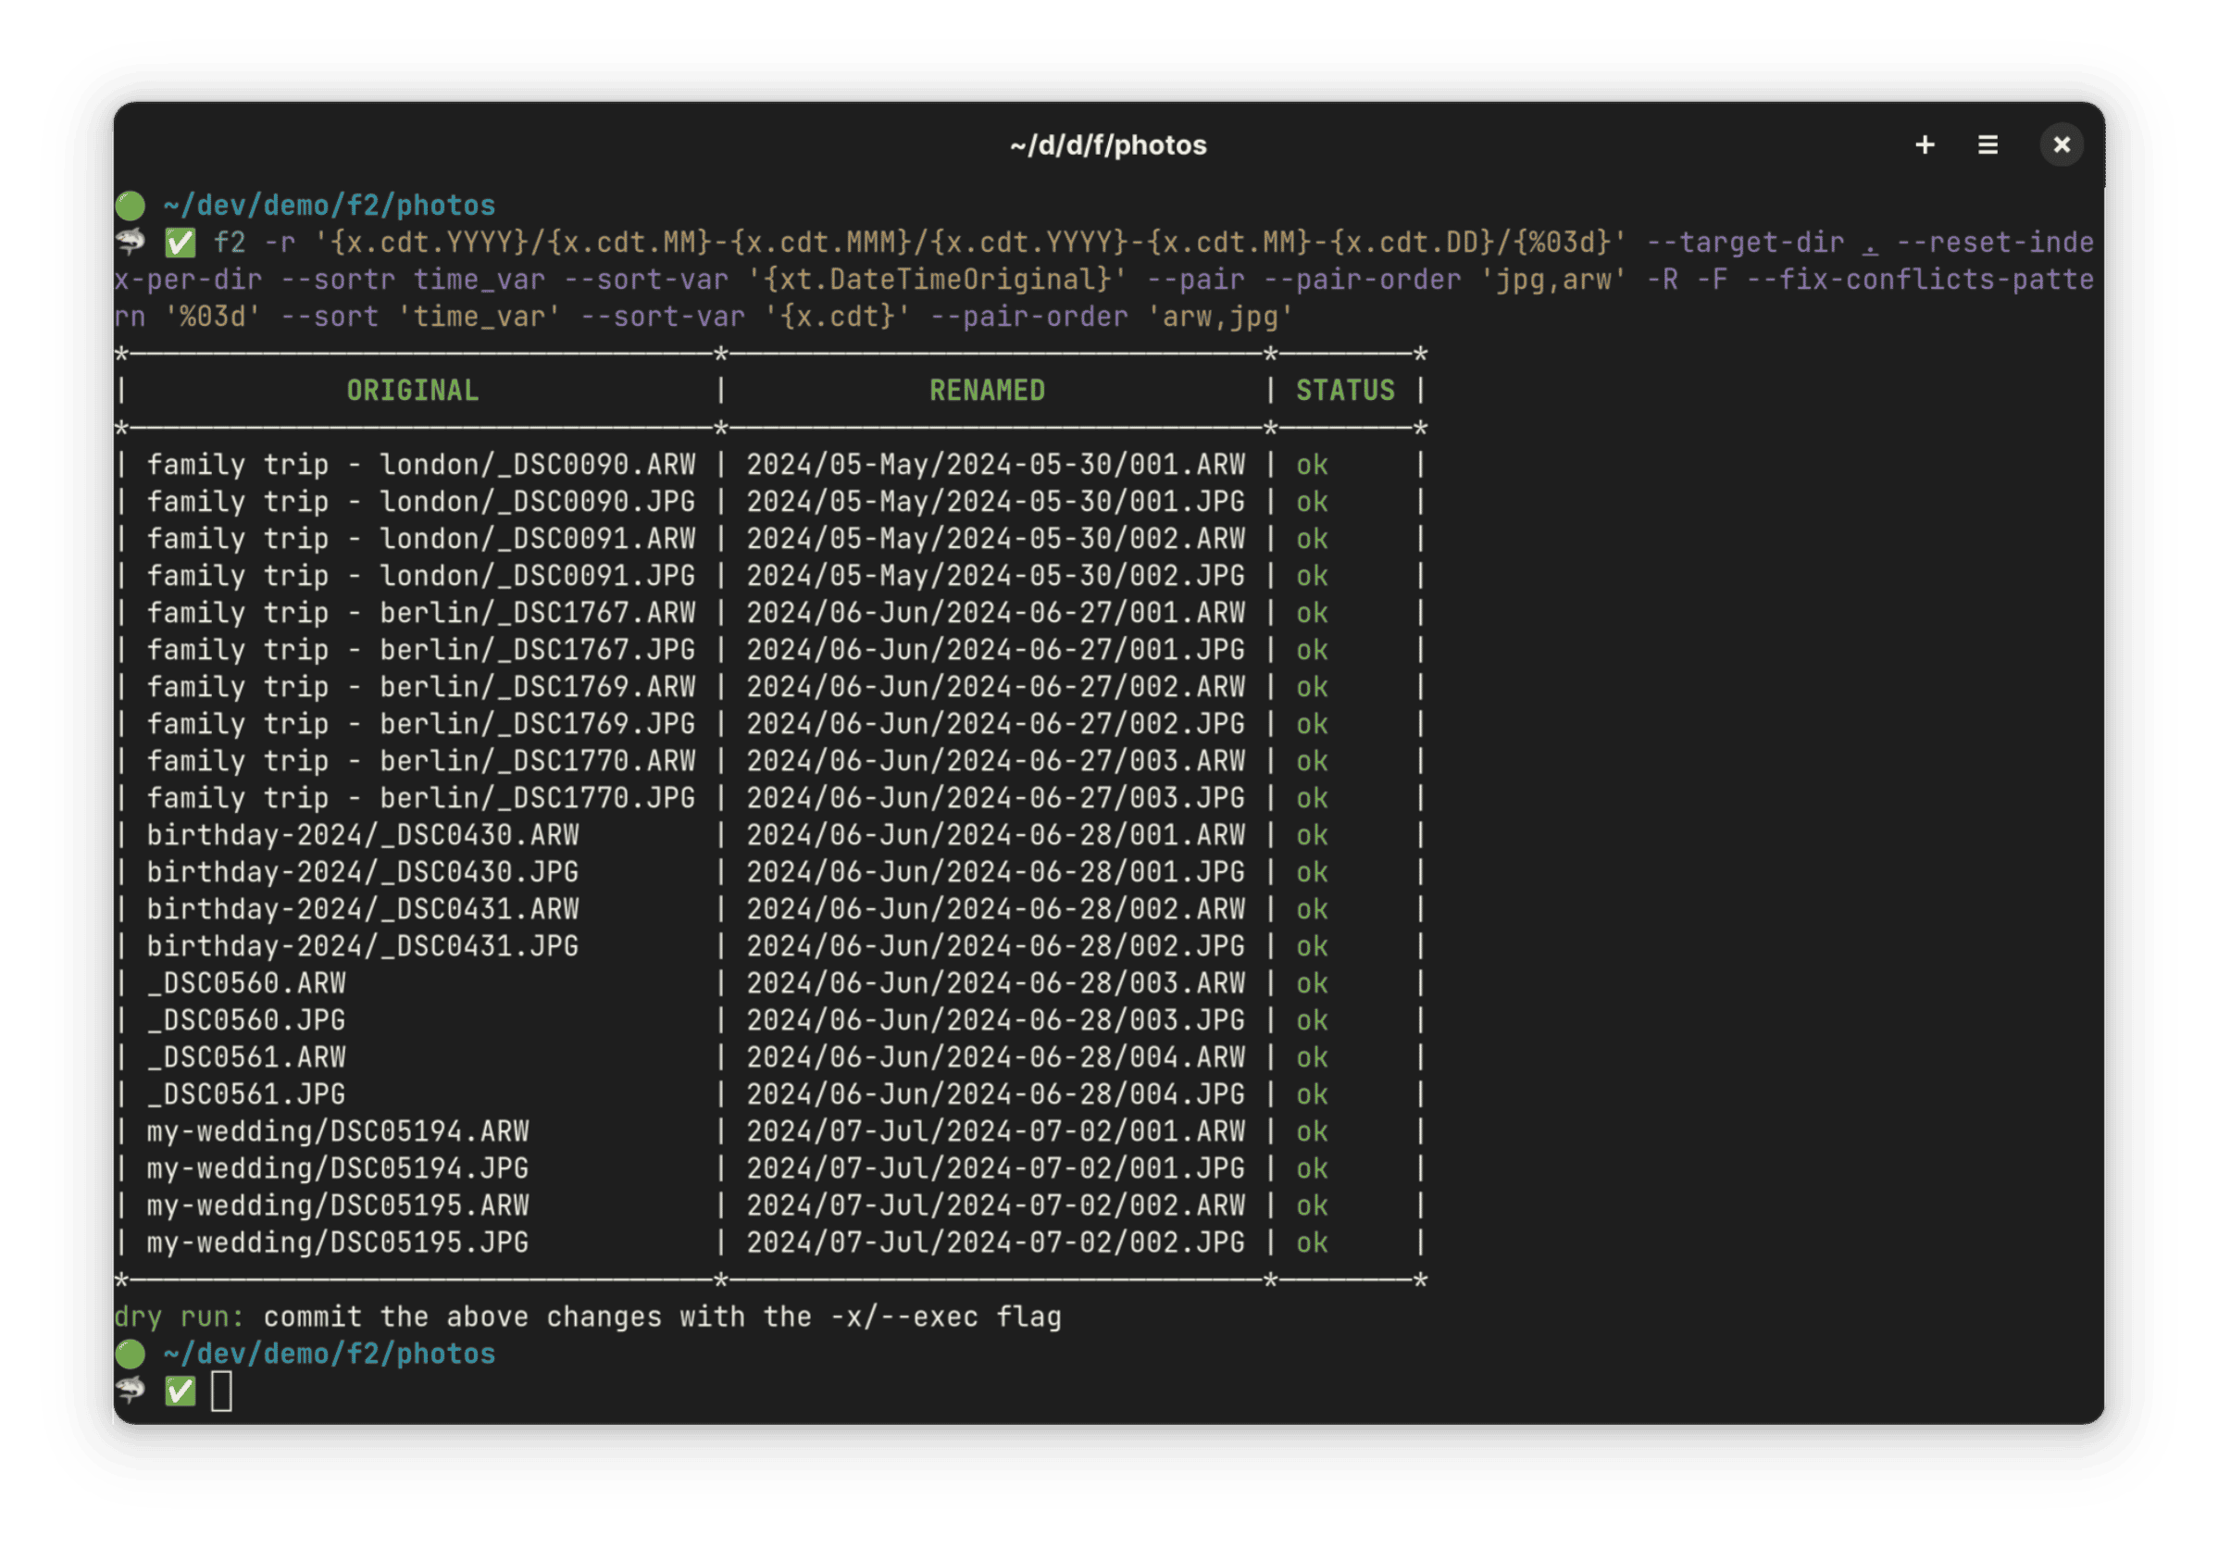Click the green circle at the bottom prompt

131,1354
